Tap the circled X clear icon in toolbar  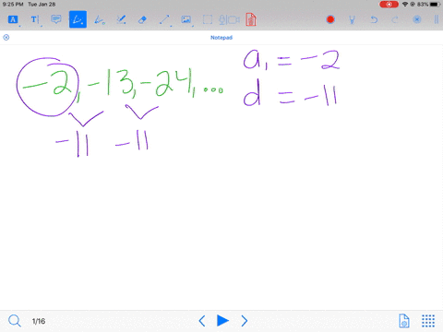point(417,19)
